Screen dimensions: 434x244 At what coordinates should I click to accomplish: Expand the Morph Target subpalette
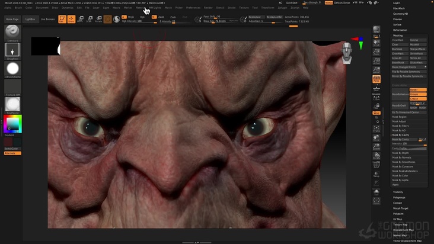pos(401,208)
